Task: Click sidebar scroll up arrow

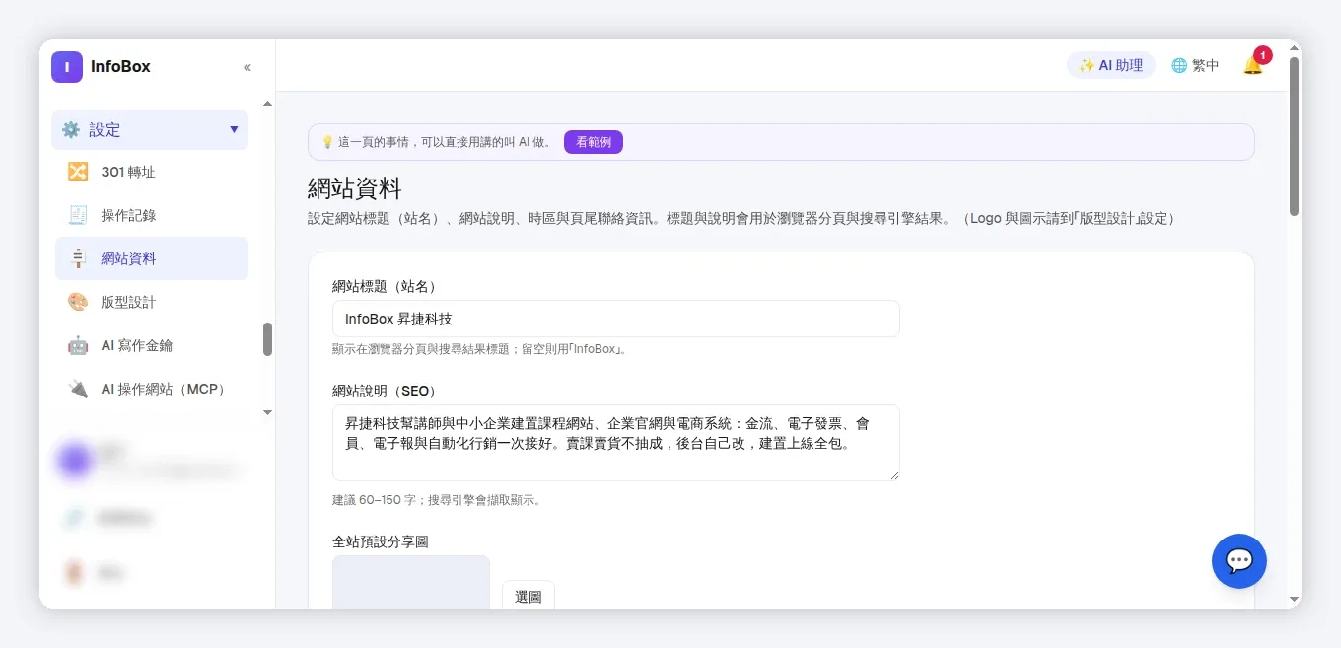Action: 267,104
